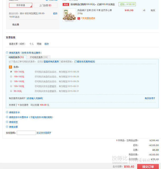Viewport: 161px width, 169px height.
Task: Switch to 可用优惠券(5) tab
Action: (16, 57)
